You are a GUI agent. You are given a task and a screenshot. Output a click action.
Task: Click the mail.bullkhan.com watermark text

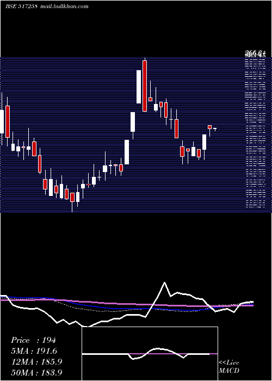[64, 7]
